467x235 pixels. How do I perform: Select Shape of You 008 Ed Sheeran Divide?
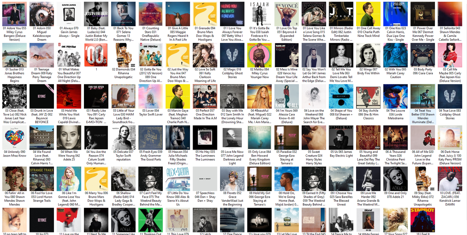coord(341,103)
